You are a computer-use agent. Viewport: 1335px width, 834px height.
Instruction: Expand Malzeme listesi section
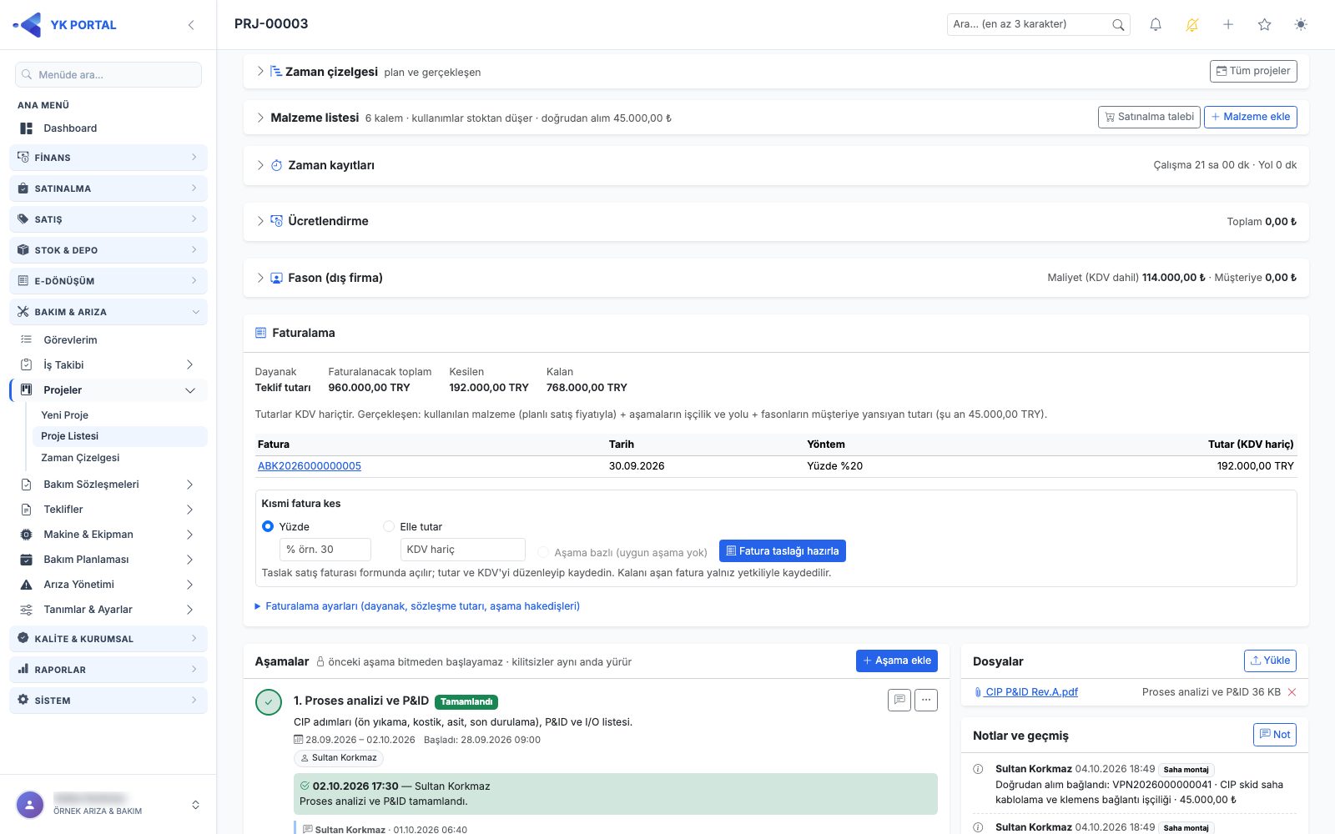(x=260, y=118)
